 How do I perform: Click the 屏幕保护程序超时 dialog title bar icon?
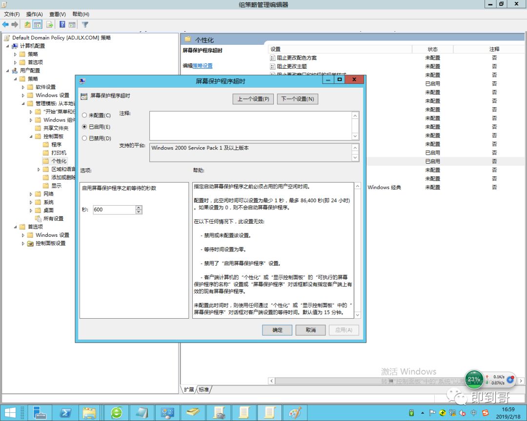point(82,80)
